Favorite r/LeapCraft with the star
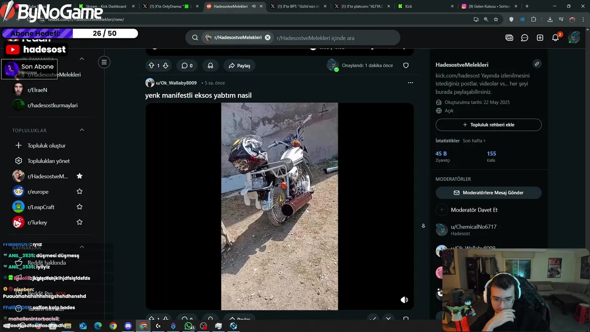This screenshot has width=590, height=332. coord(79,207)
